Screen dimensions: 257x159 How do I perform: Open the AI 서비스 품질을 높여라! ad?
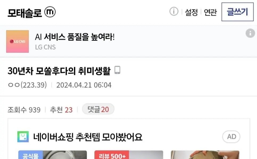point(75,37)
